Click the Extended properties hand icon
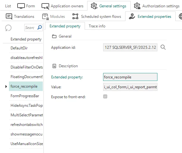182x153 pixels. (x=132, y=16)
